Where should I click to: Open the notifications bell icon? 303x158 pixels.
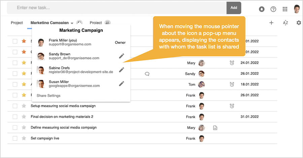tap(262, 9)
